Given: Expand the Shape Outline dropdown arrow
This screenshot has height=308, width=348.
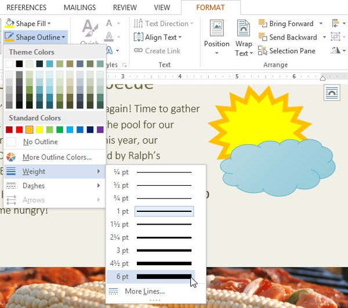Looking at the screenshot, I should [x=63, y=37].
